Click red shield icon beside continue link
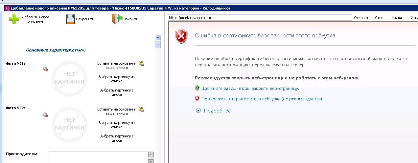 [197, 98]
